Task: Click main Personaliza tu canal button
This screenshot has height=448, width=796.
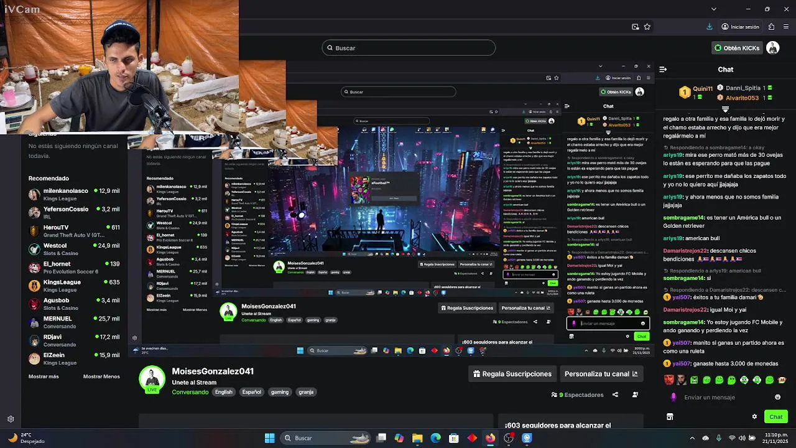Action: point(601,374)
